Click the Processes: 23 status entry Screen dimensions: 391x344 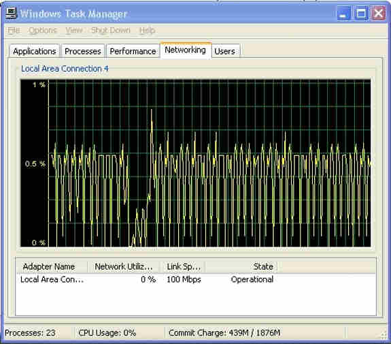point(30,332)
